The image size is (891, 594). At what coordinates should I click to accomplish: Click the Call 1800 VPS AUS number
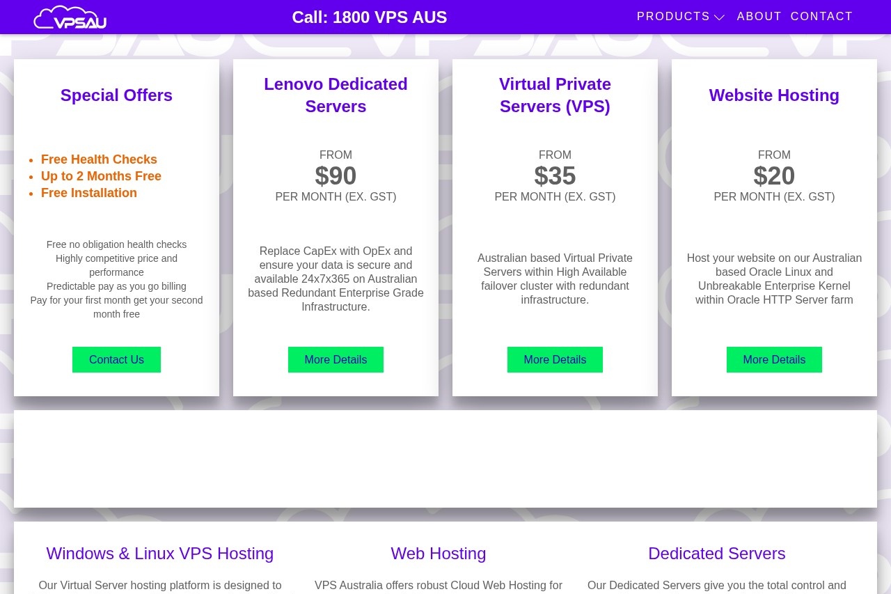pyautogui.click(x=369, y=17)
